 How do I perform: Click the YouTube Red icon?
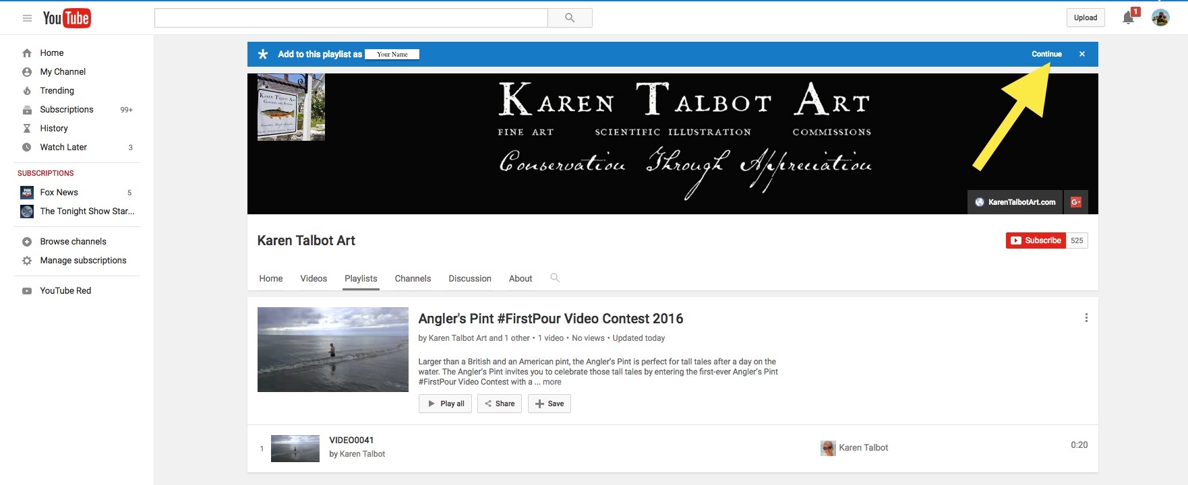coord(27,291)
